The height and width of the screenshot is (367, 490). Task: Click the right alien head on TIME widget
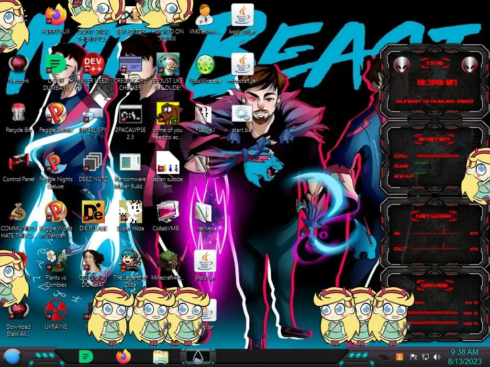click(470, 65)
